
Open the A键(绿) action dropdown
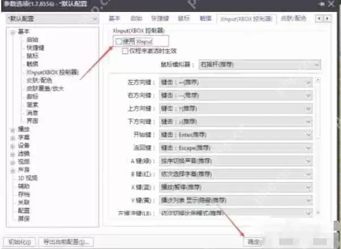(235, 161)
